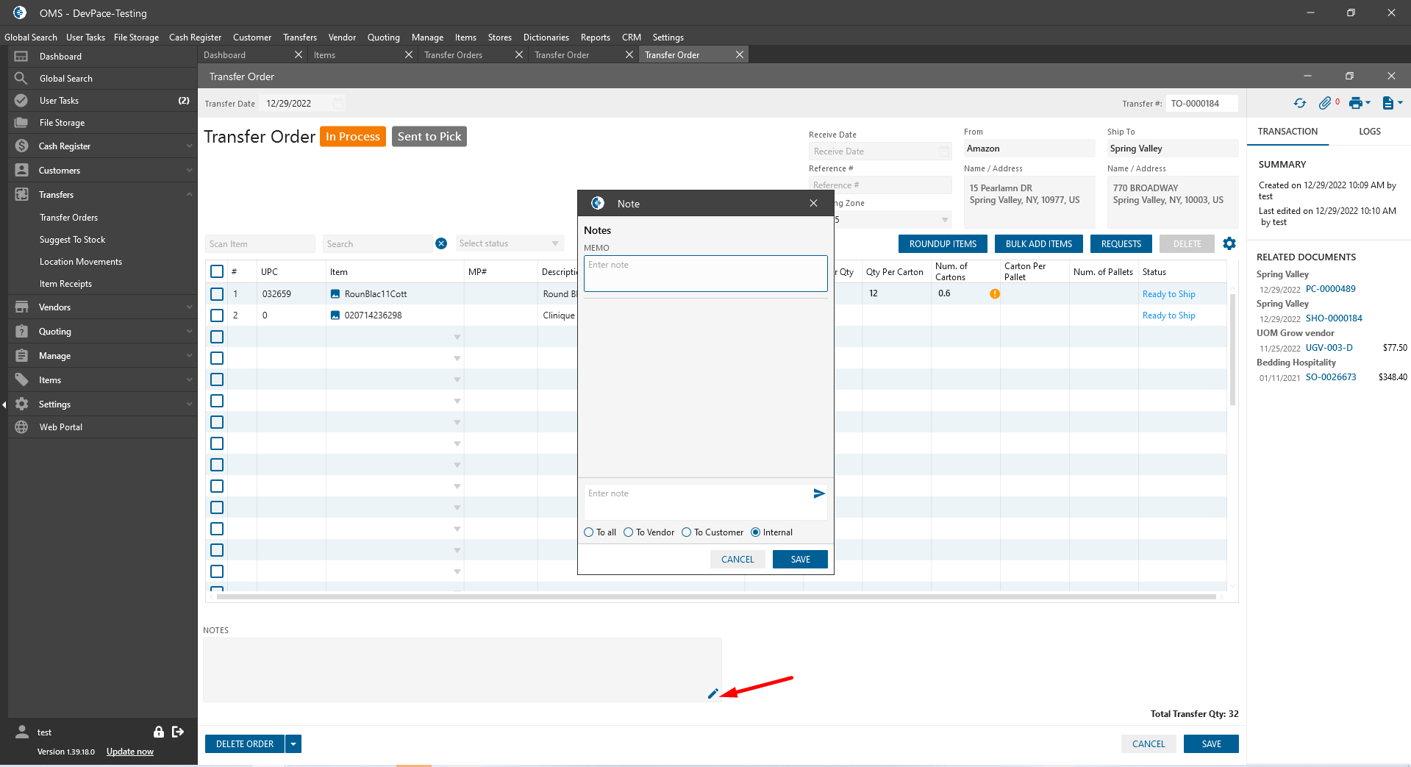The image size is (1411, 767).
Task: Collapse the Transfers sidebar section
Action: tap(189, 194)
